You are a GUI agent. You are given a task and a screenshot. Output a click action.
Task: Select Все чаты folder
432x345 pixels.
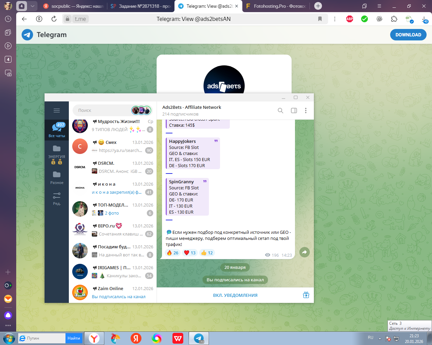pos(57,130)
